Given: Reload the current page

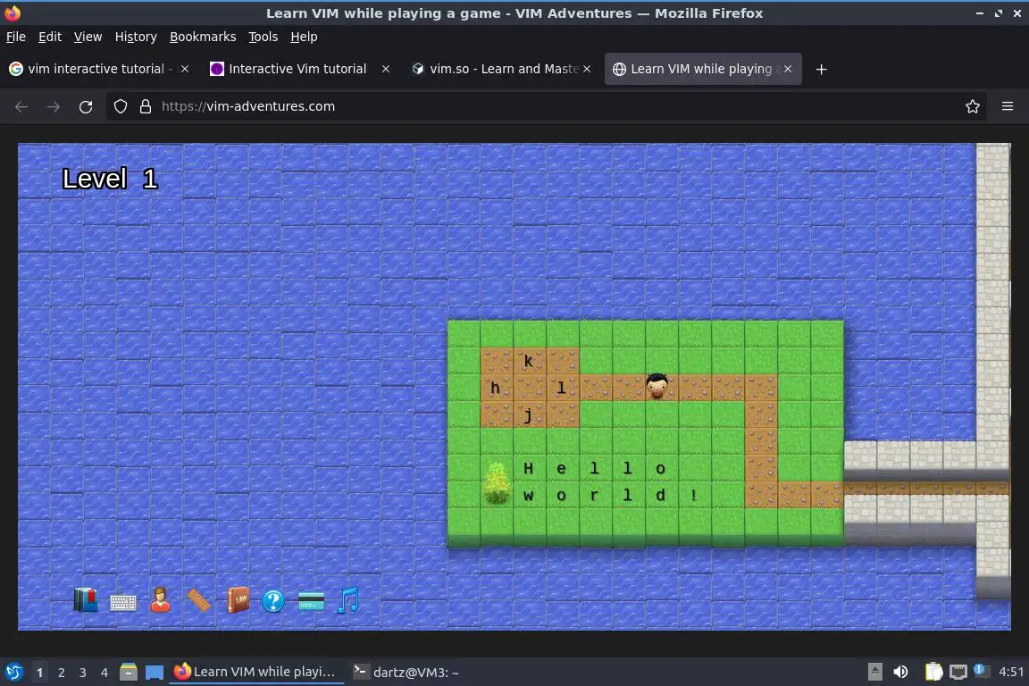Looking at the screenshot, I should 86,106.
